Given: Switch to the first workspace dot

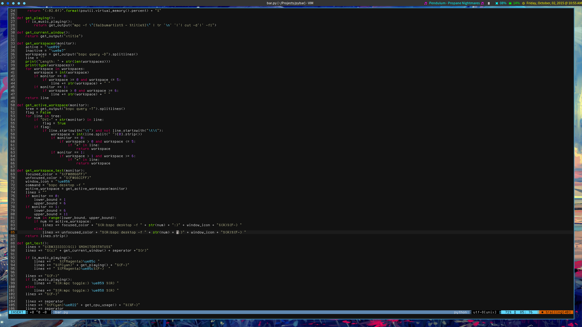Looking at the screenshot, I should [x=2, y=3].
